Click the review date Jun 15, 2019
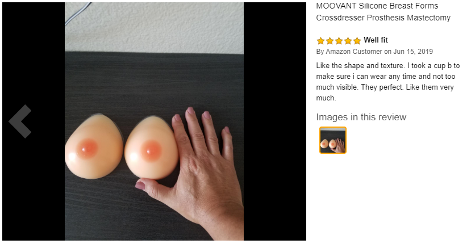This screenshot has width=471, height=244. click(x=413, y=52)
